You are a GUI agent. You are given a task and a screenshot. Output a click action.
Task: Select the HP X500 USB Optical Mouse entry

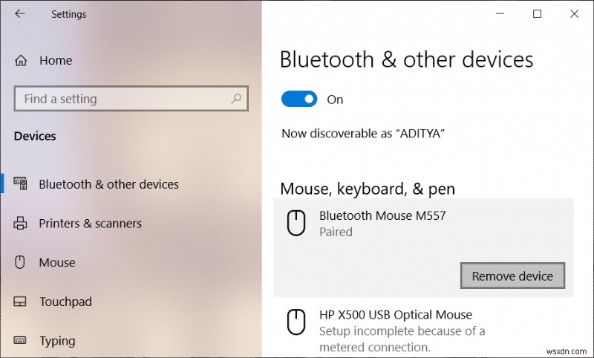point(396,315)
